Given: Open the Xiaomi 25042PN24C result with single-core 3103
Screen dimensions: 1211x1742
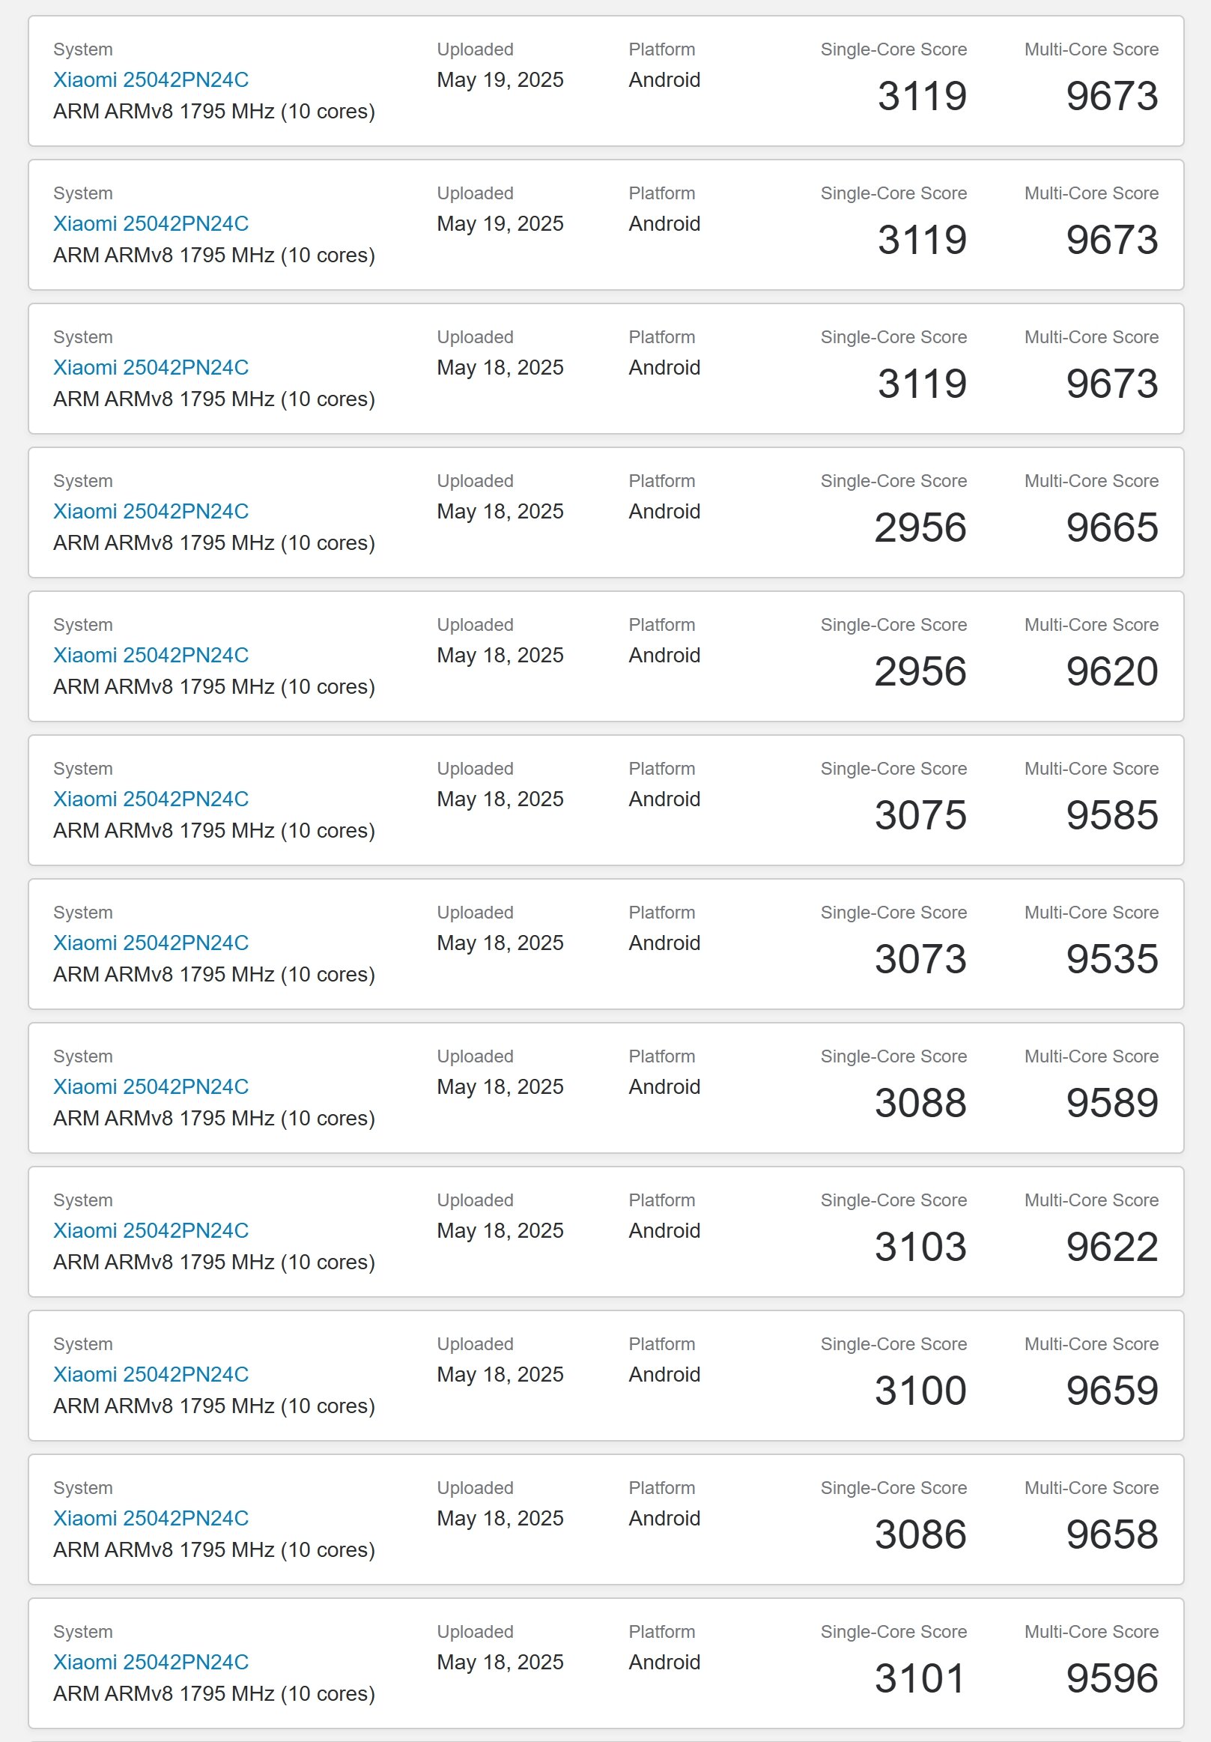Looking at the screenshot, I should (151, 1230).
